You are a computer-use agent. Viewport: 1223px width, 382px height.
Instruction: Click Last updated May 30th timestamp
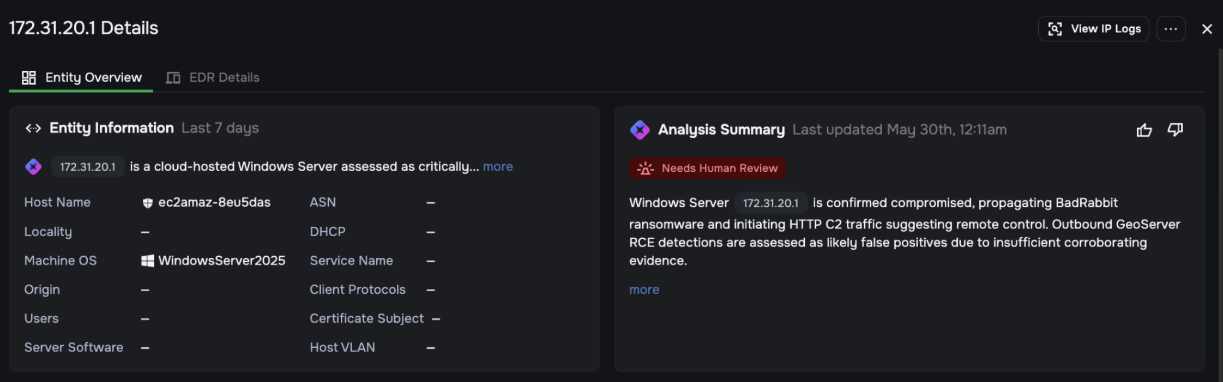(900, 130)
